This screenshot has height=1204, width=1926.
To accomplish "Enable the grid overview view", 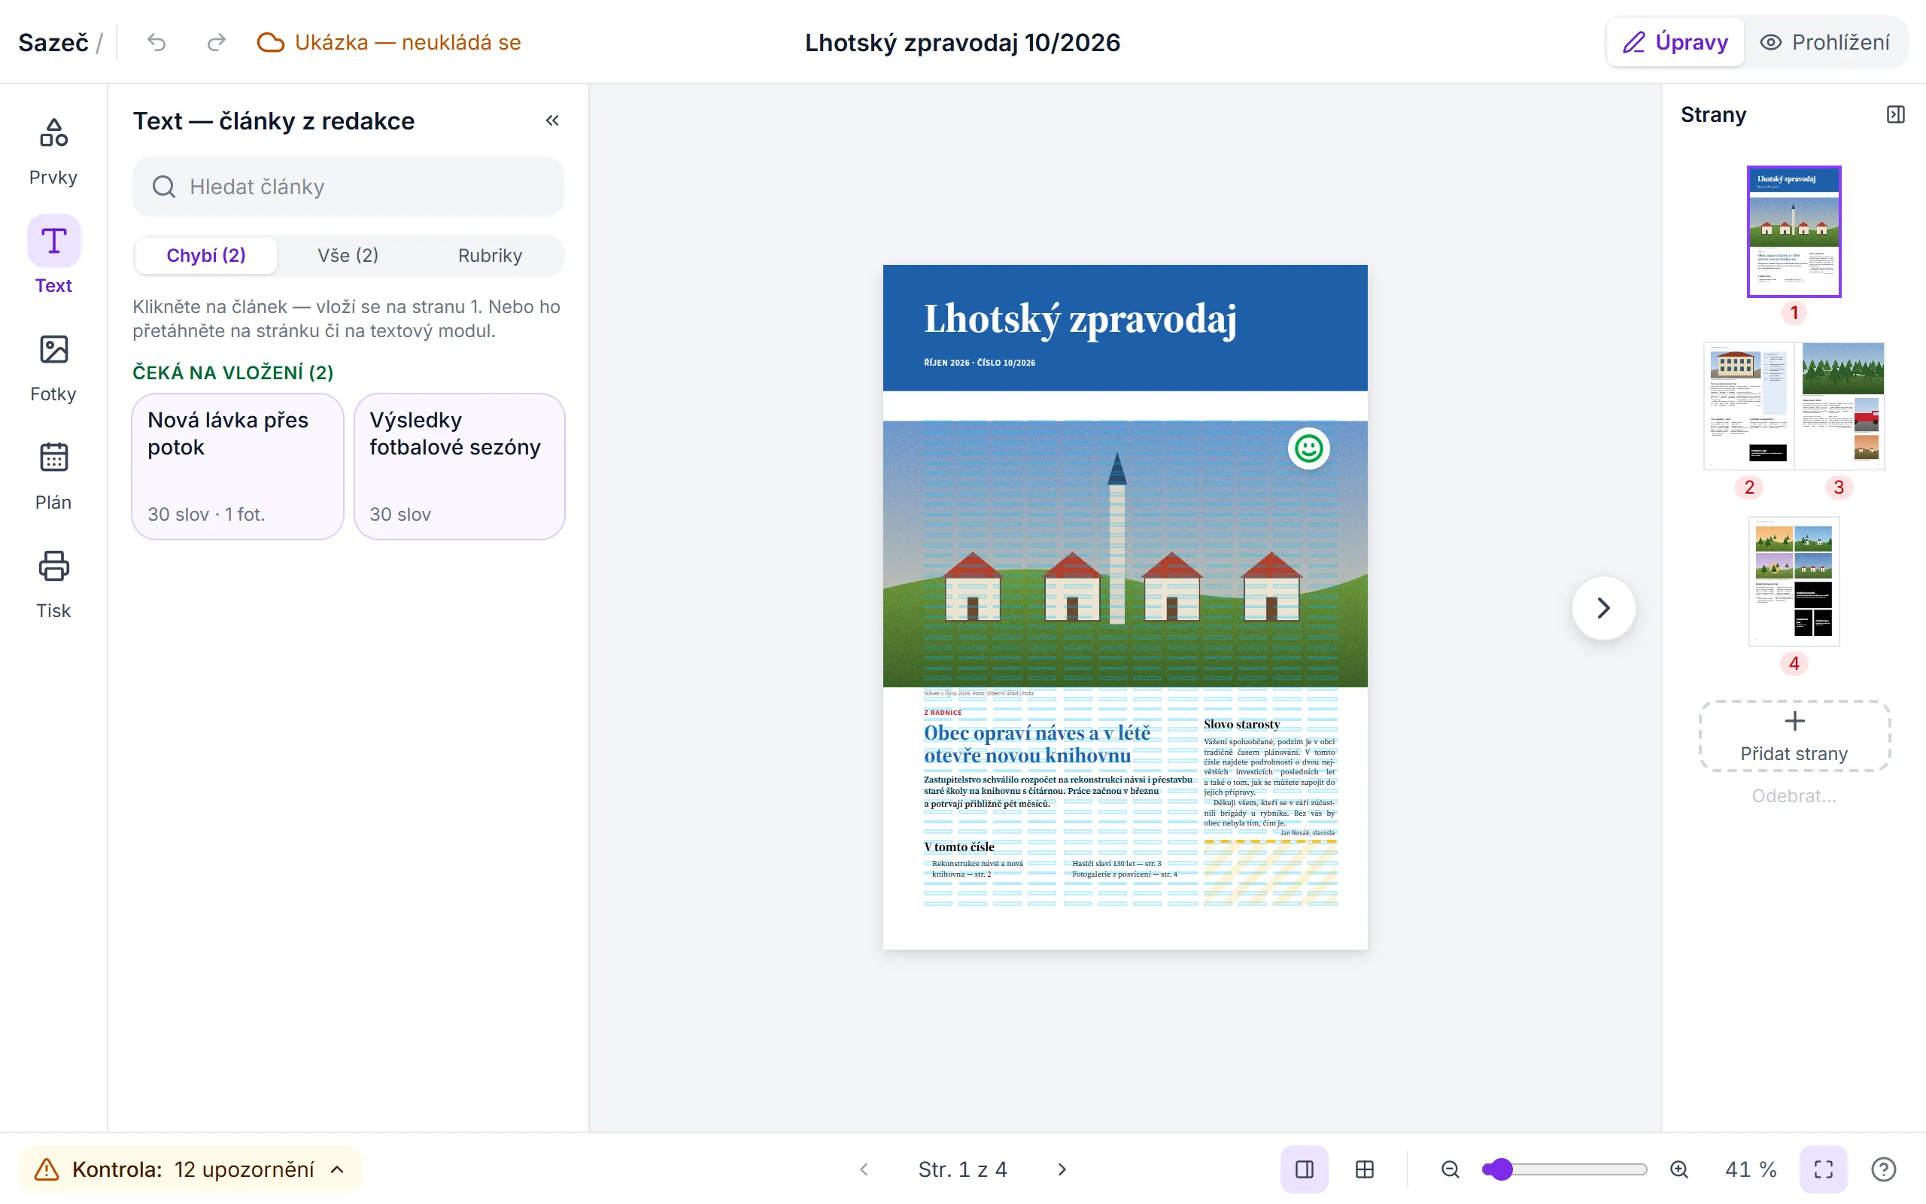I will [1365, 1169].
